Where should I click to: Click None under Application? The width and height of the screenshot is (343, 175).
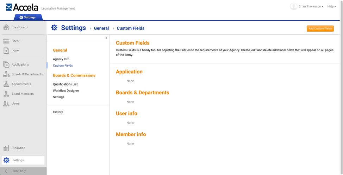[x=130, y=81]
